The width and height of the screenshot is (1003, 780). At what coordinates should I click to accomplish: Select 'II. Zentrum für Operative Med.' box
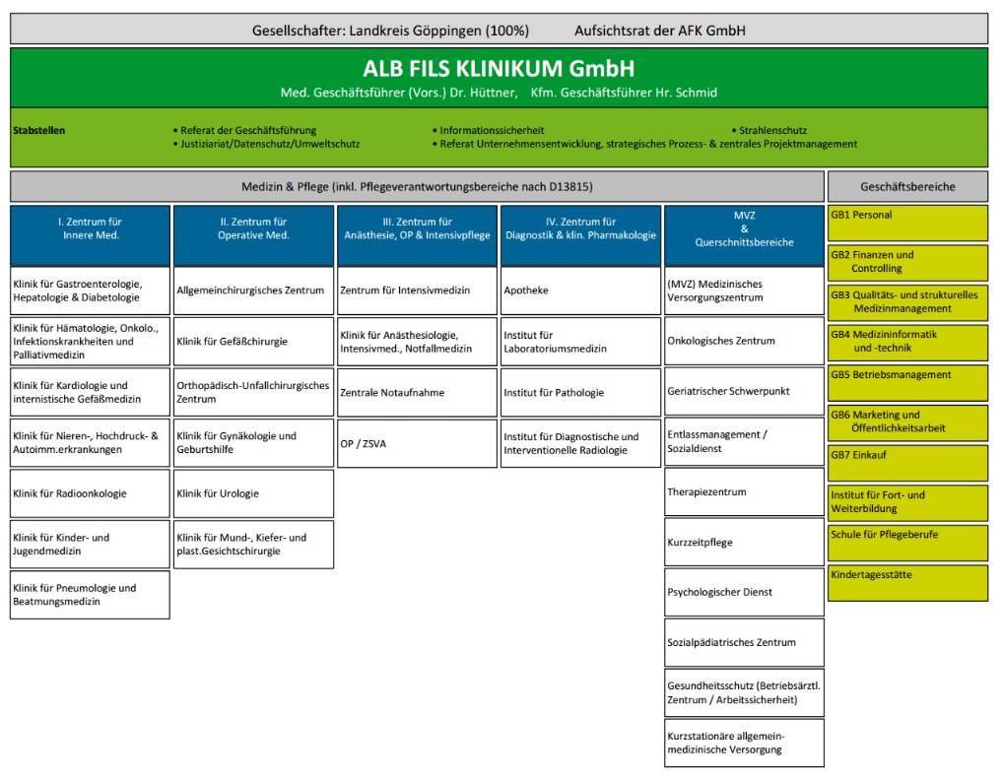(254, 235)
